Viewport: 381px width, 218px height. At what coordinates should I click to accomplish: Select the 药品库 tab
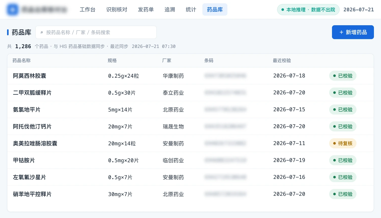click(x=215, y=10)
